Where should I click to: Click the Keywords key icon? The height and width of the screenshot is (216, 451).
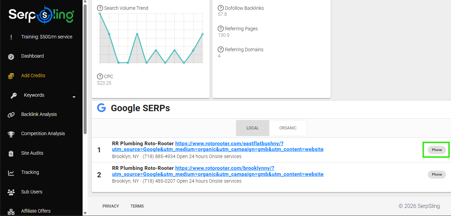[13, 96]
